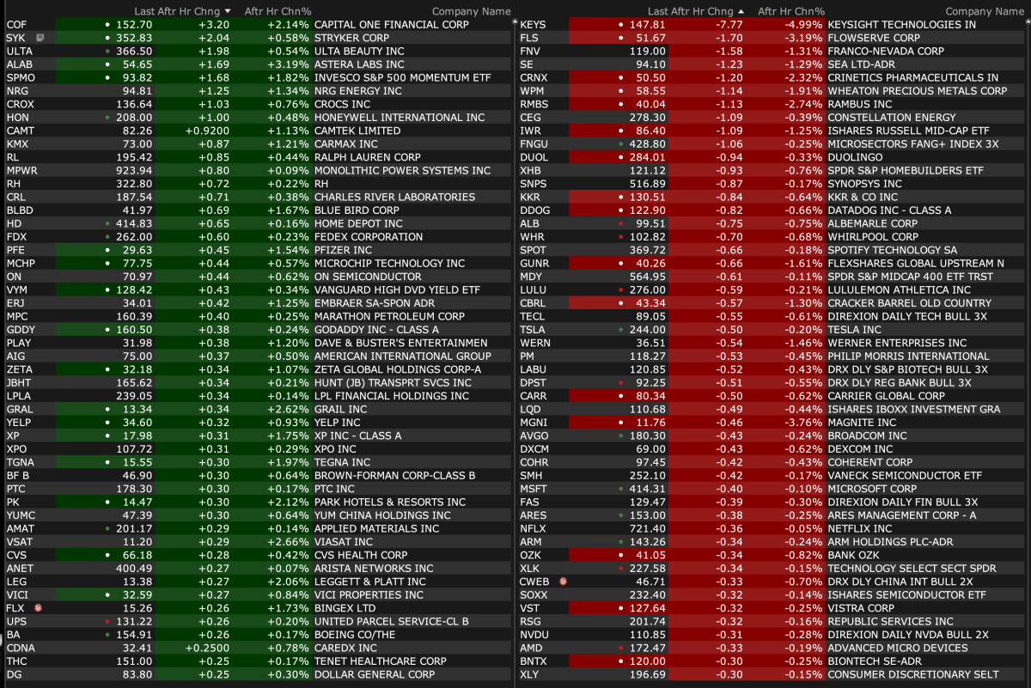The height and width of the screenshot is (688, 1031).
Task: Click the tick dot next to MSFT price
Action: (x=620, y=489)
